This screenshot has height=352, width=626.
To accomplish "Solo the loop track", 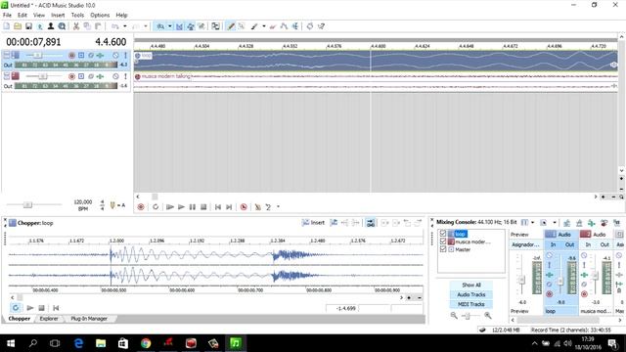I will click(125, 55).
